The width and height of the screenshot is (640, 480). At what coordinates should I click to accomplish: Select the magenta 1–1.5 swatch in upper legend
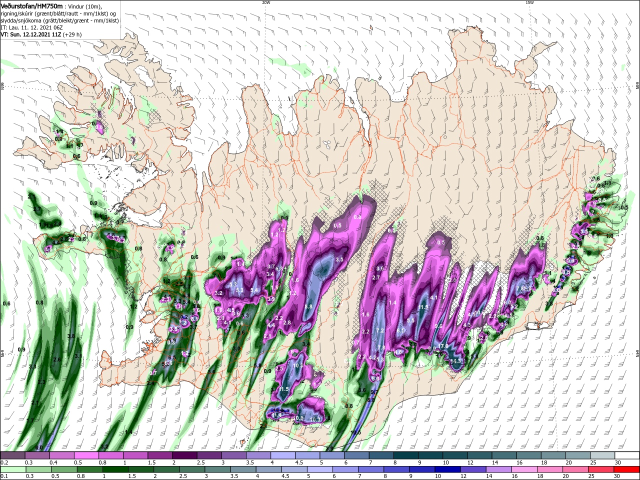point(135,455)
